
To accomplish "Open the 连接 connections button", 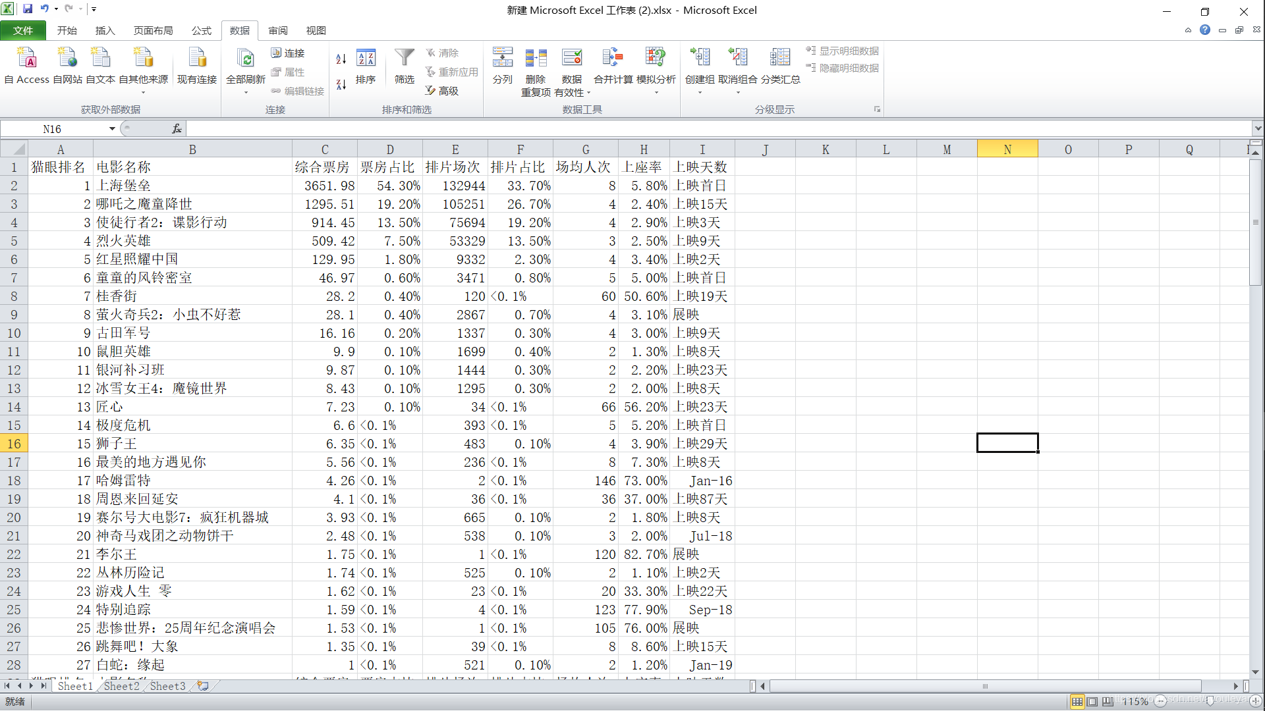I will point(288,53).
